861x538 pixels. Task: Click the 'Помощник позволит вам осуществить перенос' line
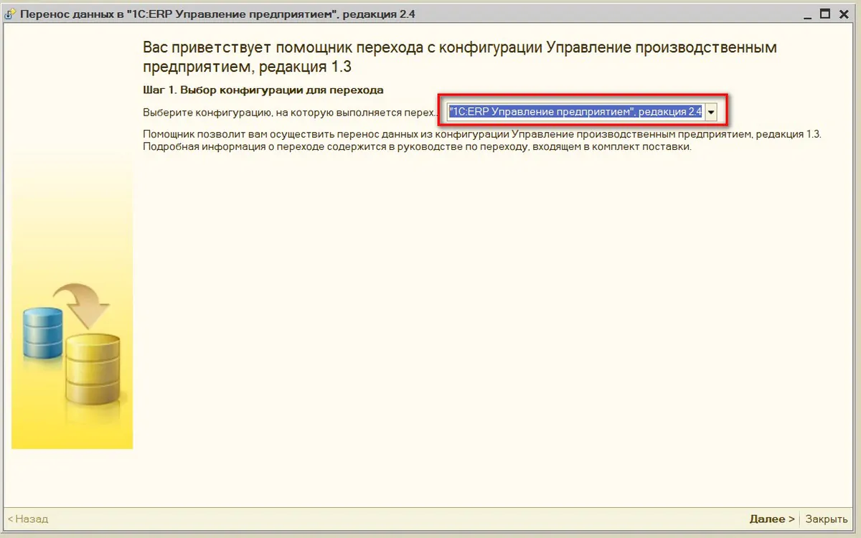(481, 135)
